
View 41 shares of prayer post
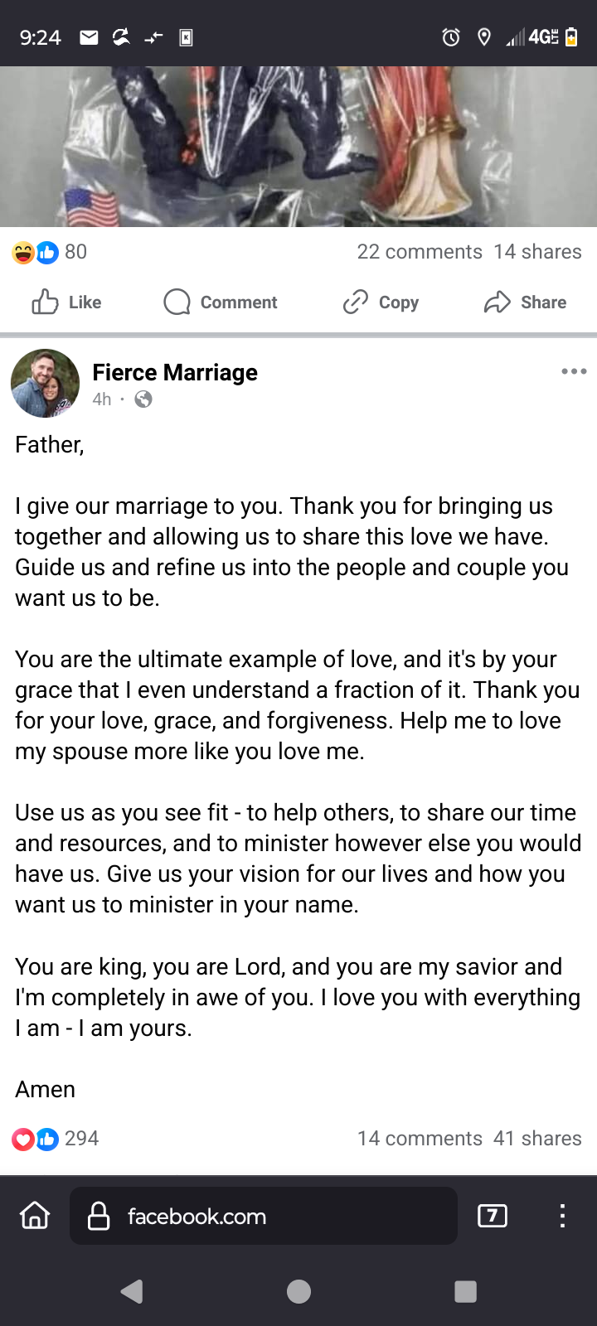click(x=537, y=1139)
